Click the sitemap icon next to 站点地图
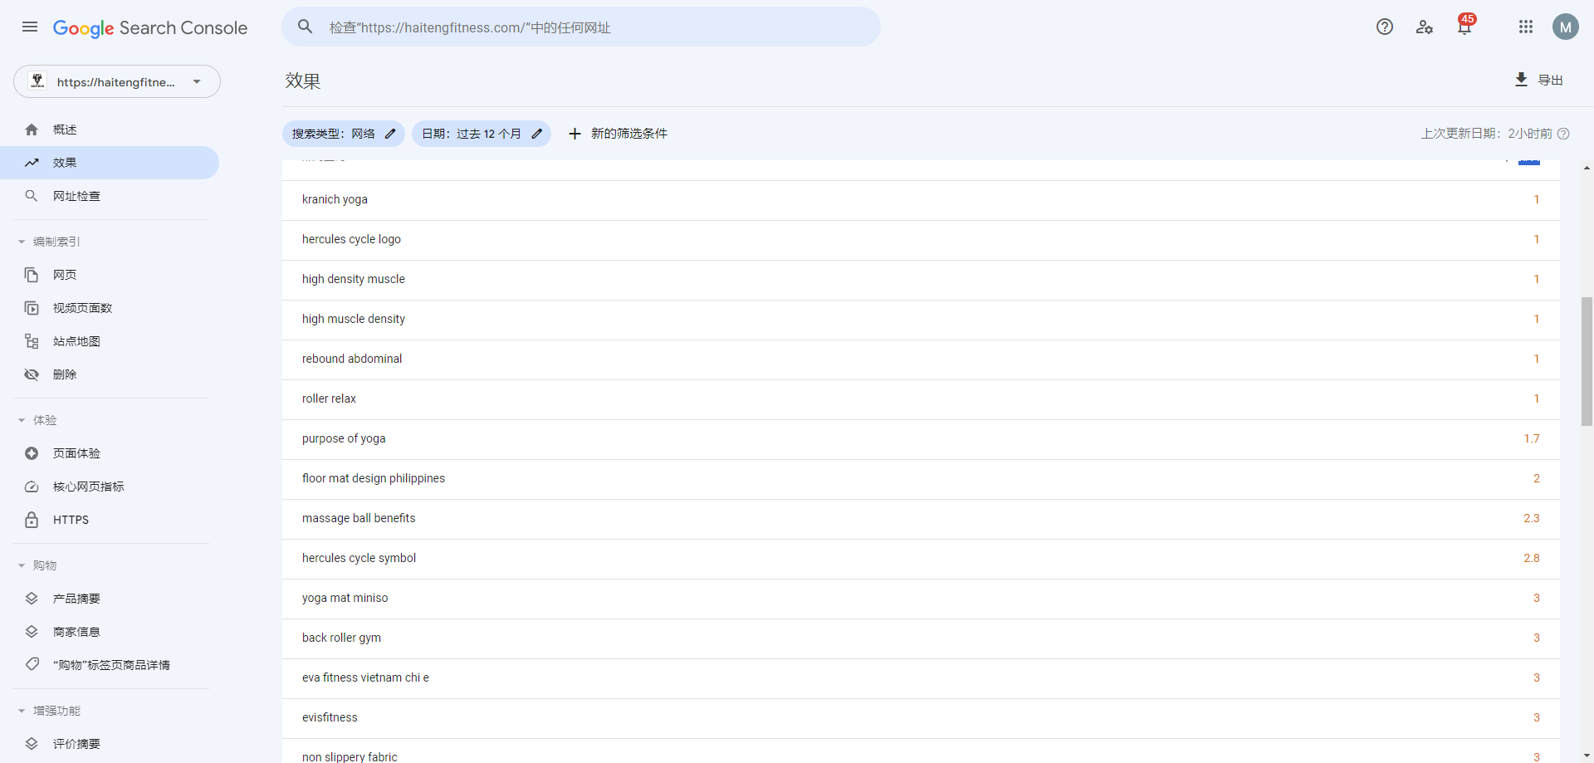 click(x=32, y=341)
